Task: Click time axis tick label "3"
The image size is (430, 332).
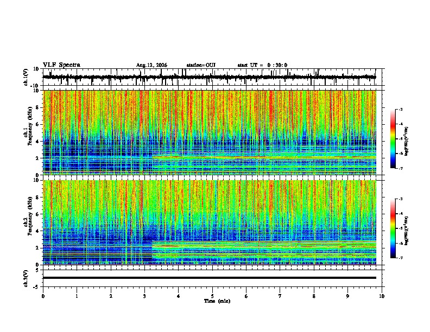Action: point(144,296)
